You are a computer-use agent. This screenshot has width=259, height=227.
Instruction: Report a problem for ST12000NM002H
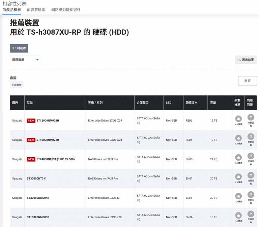point(251,117)
